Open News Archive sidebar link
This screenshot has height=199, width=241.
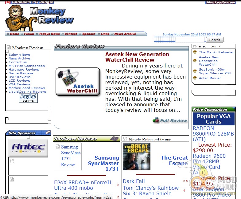point(19,58)
